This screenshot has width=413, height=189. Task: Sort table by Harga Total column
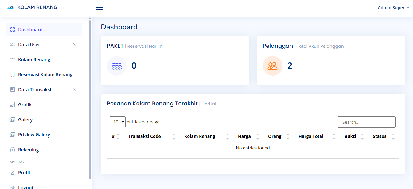(x=311, y=136)
